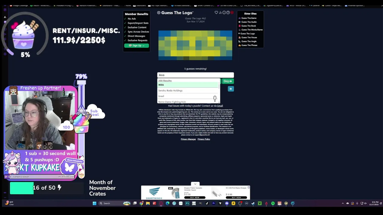Switch to the Village Challenge browser tab
The width and height of the screenshot is (383, 215).
[x=18, y=5]
